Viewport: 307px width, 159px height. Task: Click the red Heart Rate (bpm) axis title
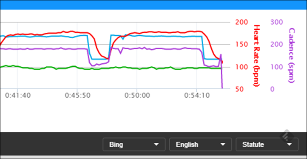point(256,56)
